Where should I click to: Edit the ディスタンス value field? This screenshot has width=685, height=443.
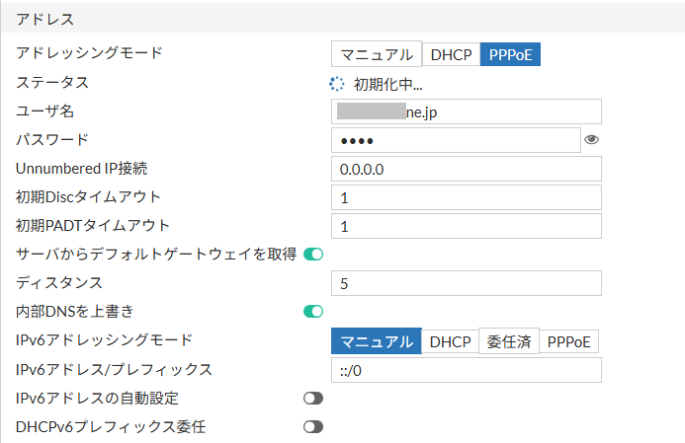click(x=467, y=284)
